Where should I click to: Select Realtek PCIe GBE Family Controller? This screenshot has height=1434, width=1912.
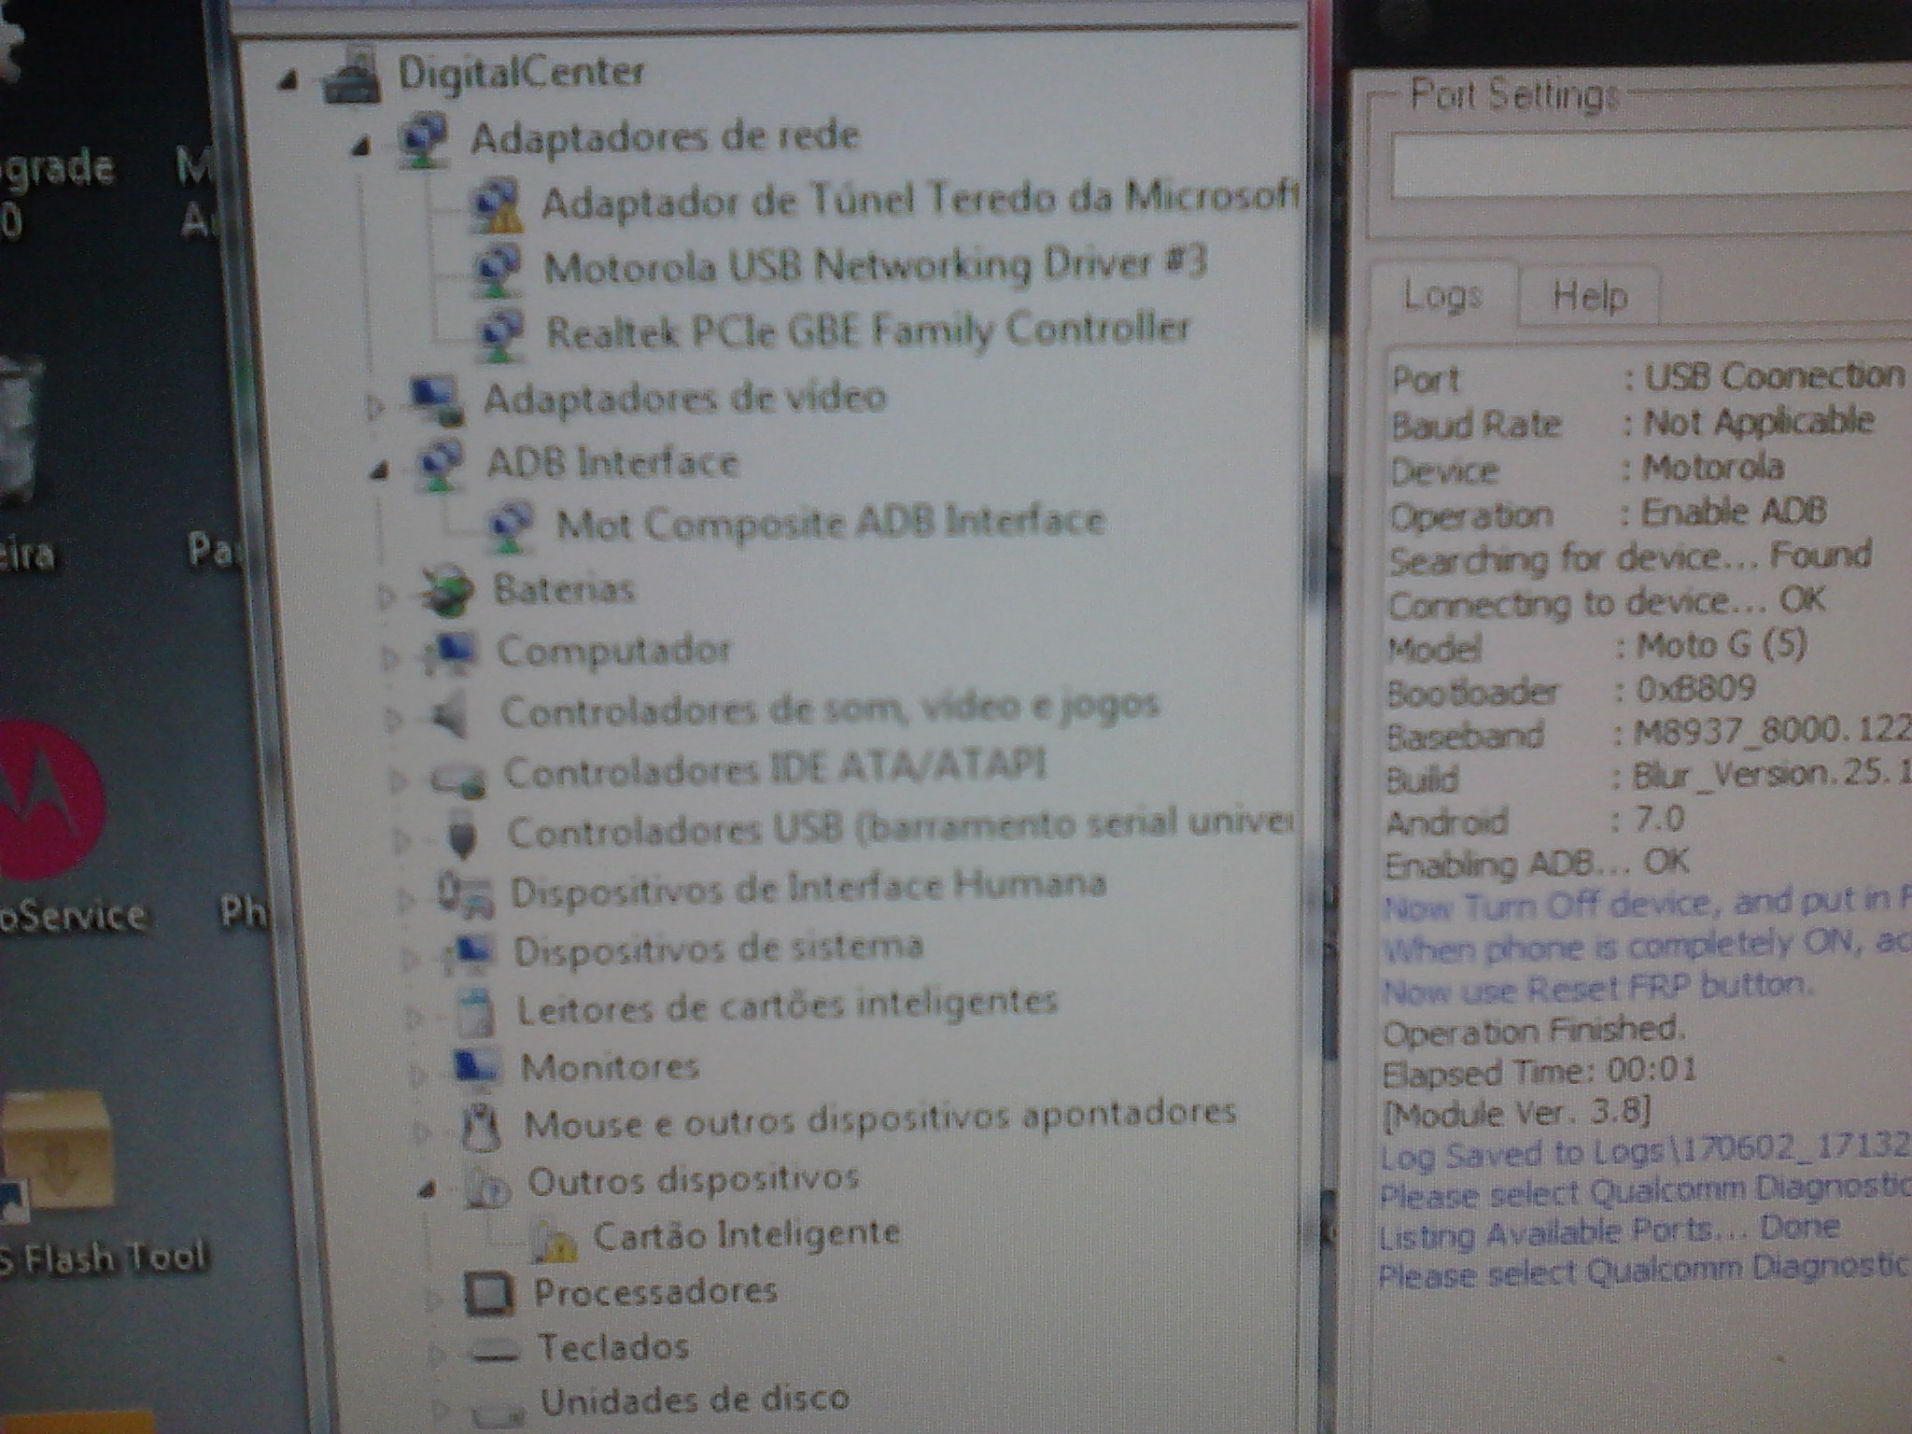point(868,330)
